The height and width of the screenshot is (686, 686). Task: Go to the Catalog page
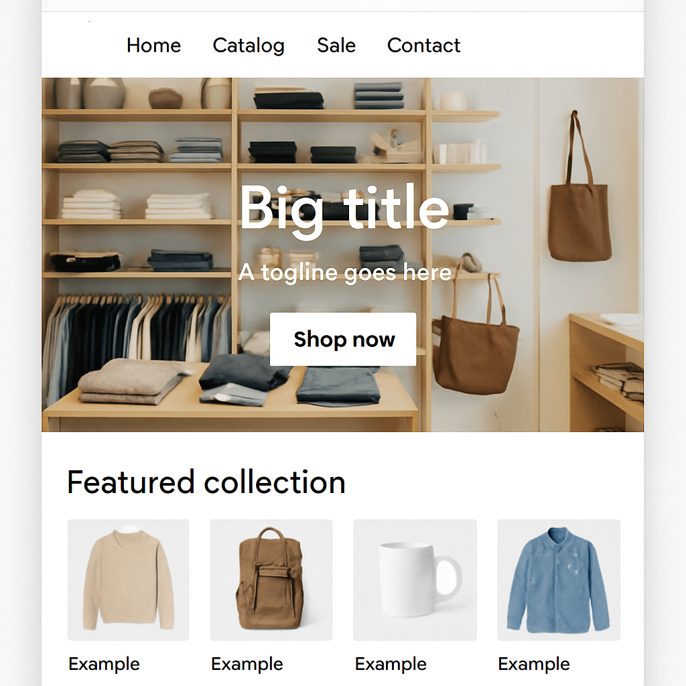pos(249,46)
